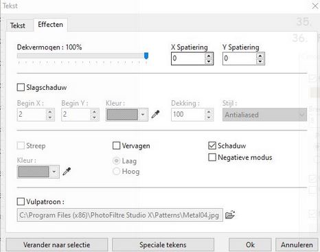Open the Streep Kleur dropdown arrow
This screenshot has width=320, height=252.
coord(54,172)
